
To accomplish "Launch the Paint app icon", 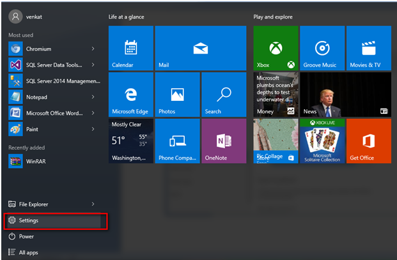I will (15, 129).
